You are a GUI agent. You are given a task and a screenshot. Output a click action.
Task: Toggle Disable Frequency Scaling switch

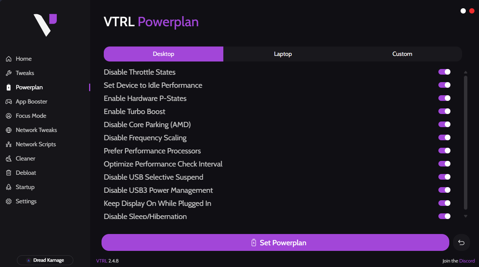pos(444,138)
